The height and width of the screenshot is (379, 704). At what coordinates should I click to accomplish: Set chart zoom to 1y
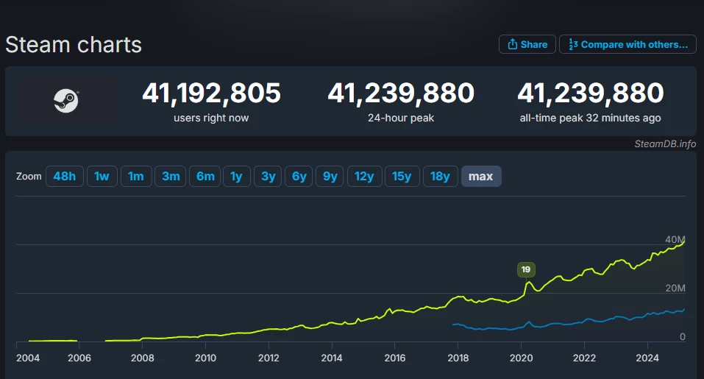(237, 176)
